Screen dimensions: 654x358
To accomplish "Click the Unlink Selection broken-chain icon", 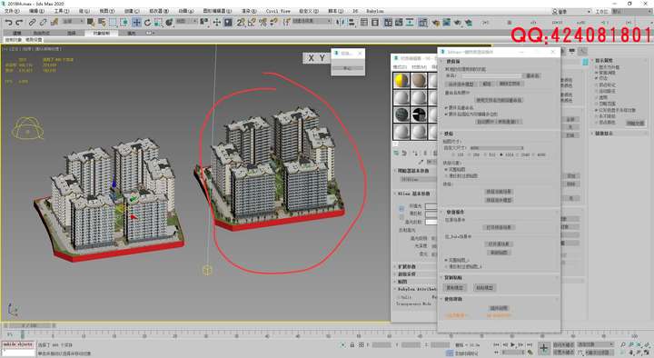I will coord(43,22).
